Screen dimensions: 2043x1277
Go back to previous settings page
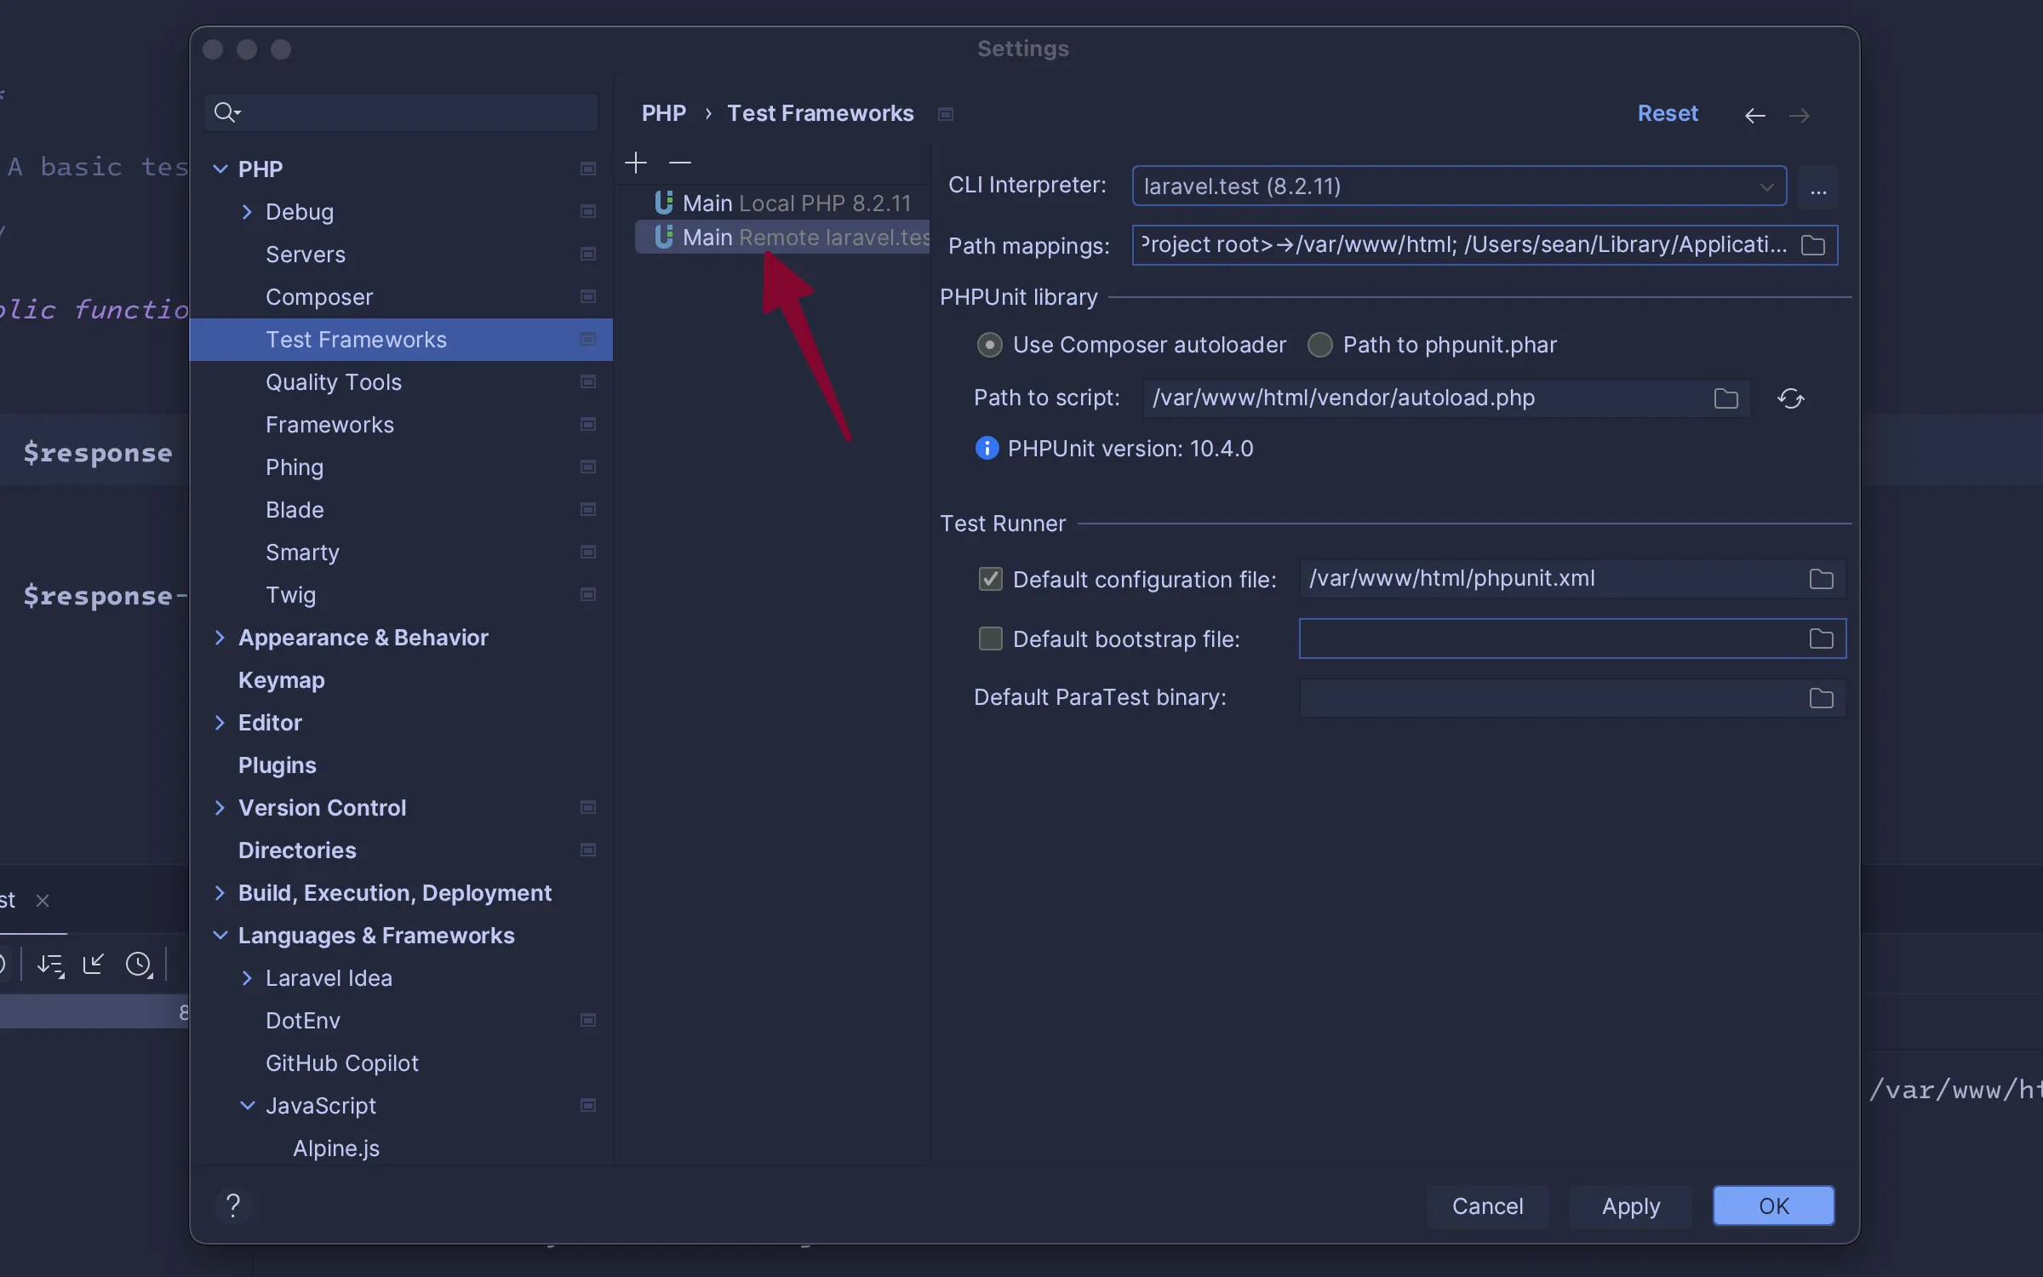[x=1754, y=115]
